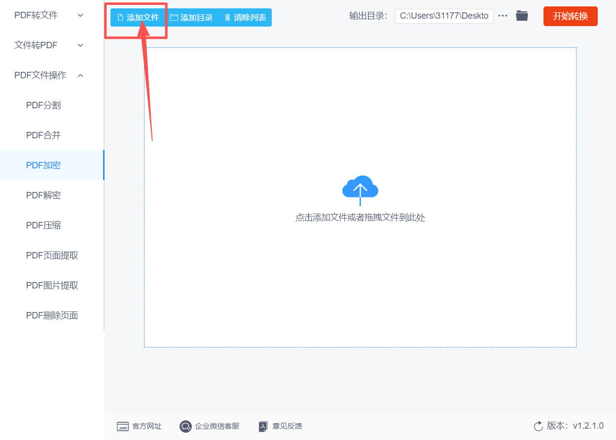Select PDF压缩 in sidebar

(52, 225)
